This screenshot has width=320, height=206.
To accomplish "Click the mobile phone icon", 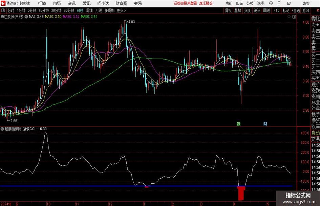I will click(x=279, y=3).
